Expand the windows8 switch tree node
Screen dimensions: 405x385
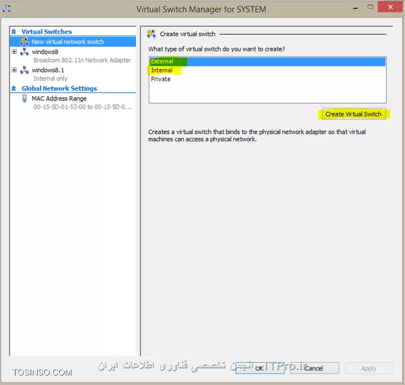coord(14,51)
